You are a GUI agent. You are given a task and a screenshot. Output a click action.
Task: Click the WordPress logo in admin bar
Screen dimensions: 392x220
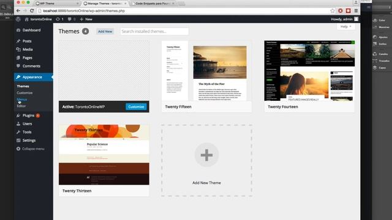pos(18,19)
